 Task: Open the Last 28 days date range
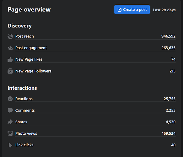[x=164, y=10]
